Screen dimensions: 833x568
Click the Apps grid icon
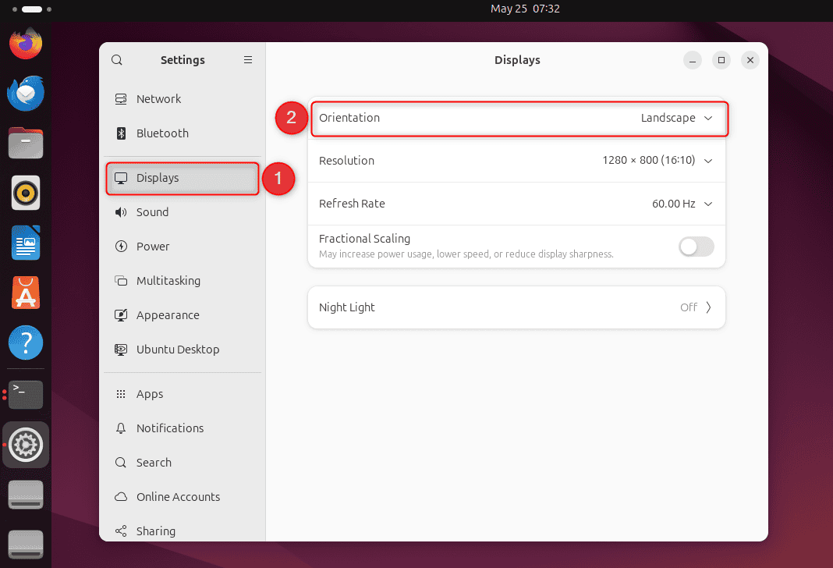121,394
